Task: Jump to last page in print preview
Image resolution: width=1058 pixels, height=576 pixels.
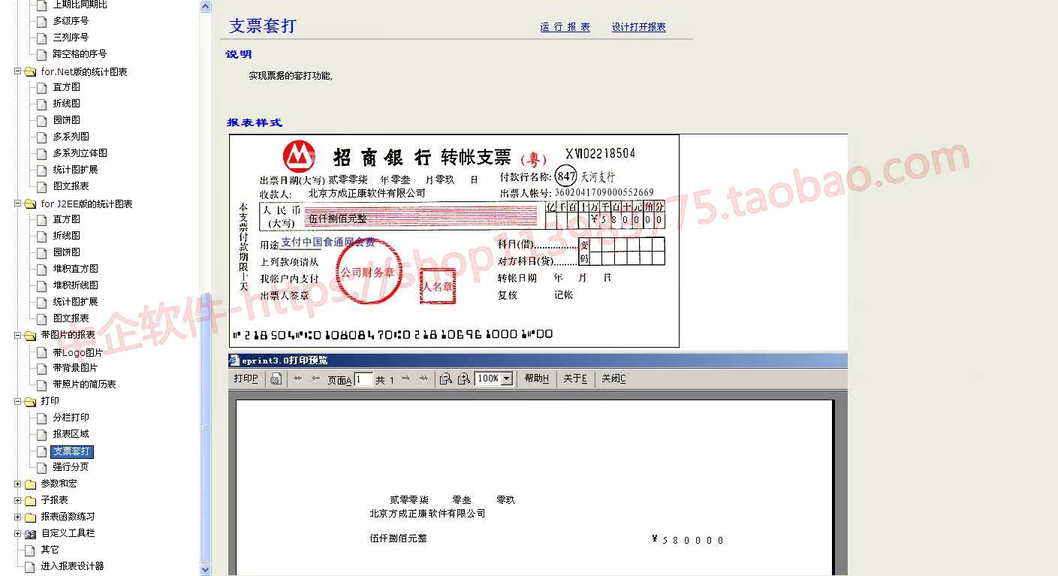Action: point(424,379)
